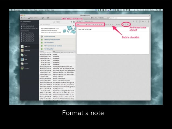The width and height of the screenshot is (172, 129).
Task: Close the Explore Evernote welcome panel
Action: pos(73,25)
